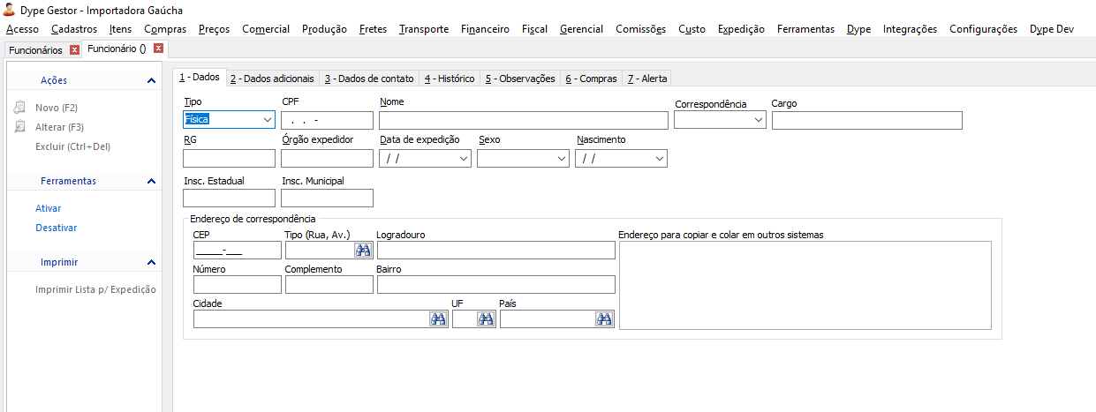Click the Novo (F2) document icon
The image size is (1096, 412).
coord(20,108)
